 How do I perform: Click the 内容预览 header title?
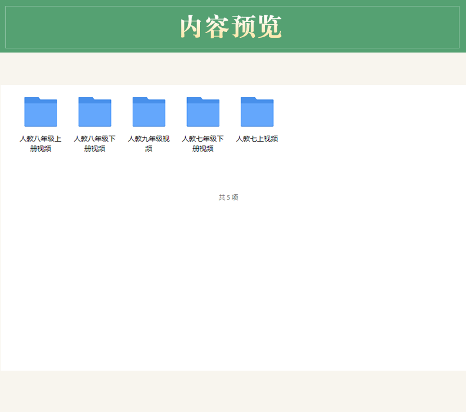pyautogui.click(x=231, y=27)
